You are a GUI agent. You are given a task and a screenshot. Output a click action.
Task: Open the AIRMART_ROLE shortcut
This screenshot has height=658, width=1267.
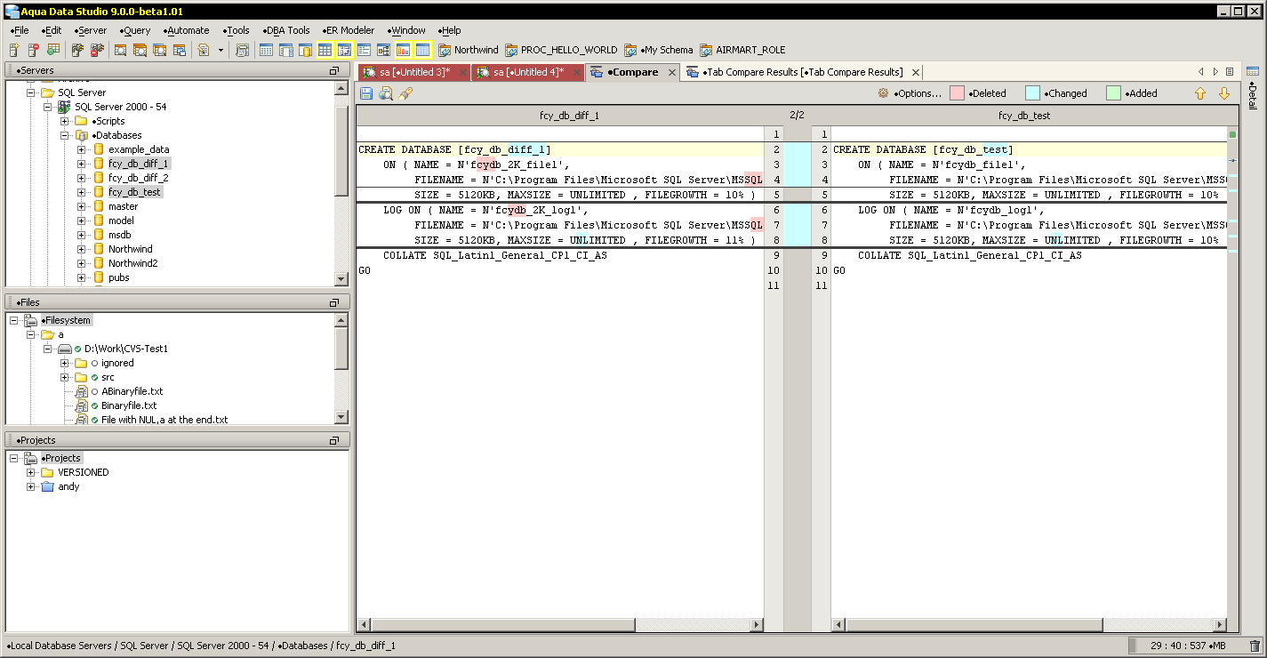tap(743, 50)
